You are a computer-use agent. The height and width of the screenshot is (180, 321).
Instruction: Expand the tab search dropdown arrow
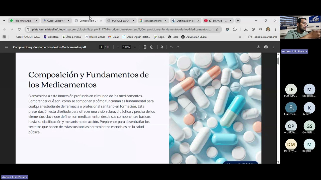[4, 20]
